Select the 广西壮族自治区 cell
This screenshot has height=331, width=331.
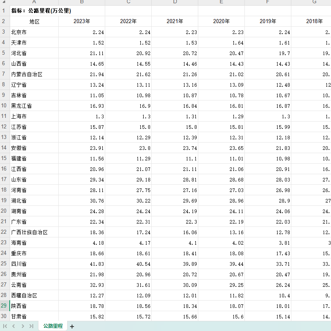coord(34,232)
